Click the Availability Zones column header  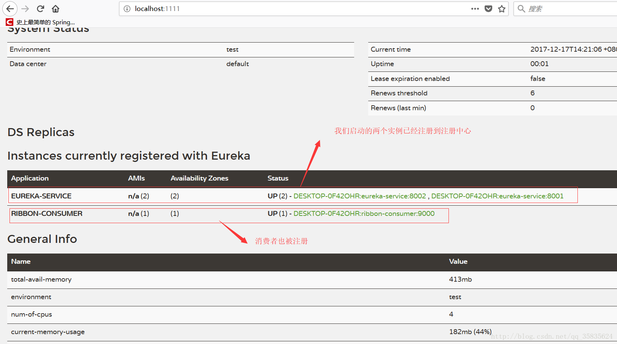pos(199,178)
